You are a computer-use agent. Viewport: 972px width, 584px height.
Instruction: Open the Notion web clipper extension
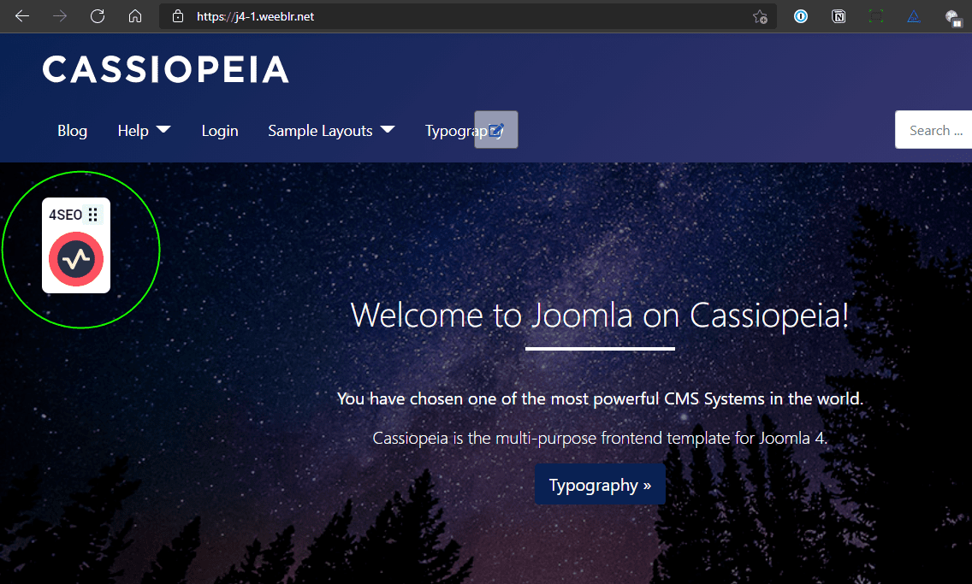839,16
